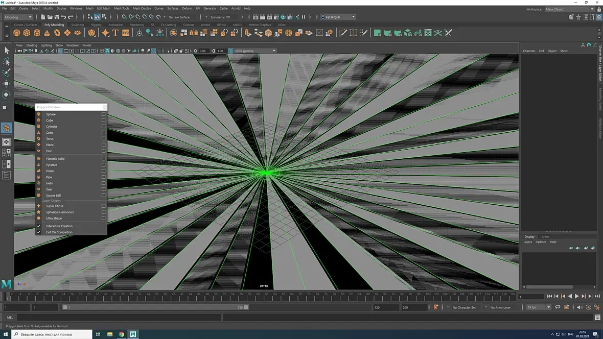Open the Script Editor icon
603x339 pixels.
pyautogui.click(x=598, y=318)
